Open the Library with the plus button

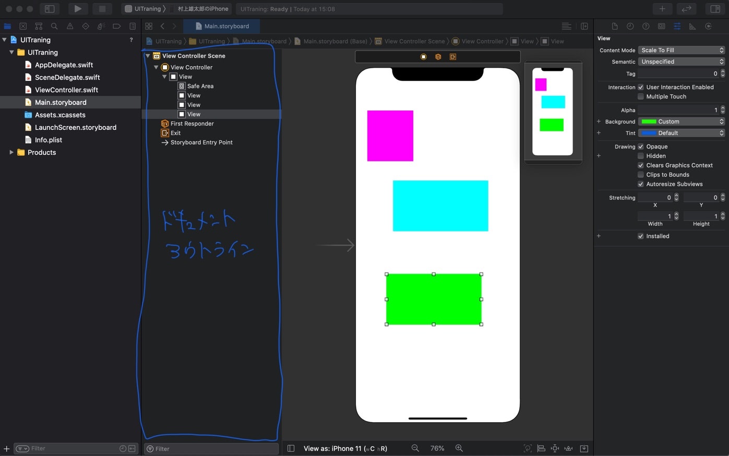tap(662, 9)
